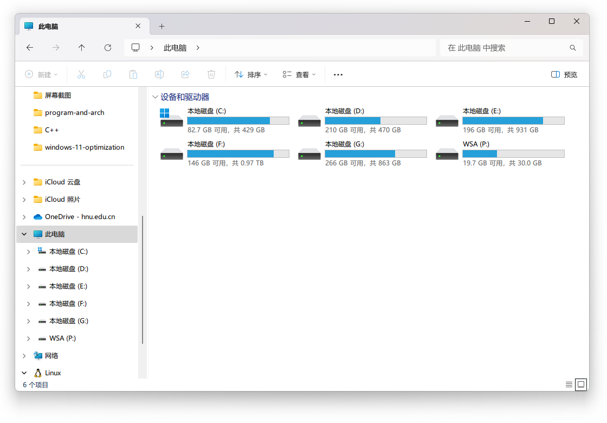This screenshot has height=423, width=607.
Task: Click the 在此电脑中搜索 search box
Action: point(509,48)
